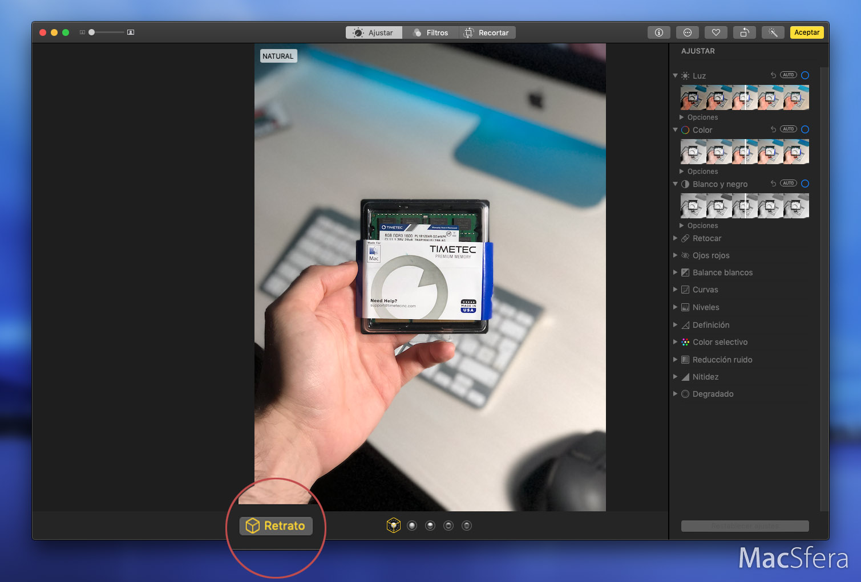Click the zoom-in picture icon beside the zoom slider
Screen dimensions: 861x582
coord(131,32)
